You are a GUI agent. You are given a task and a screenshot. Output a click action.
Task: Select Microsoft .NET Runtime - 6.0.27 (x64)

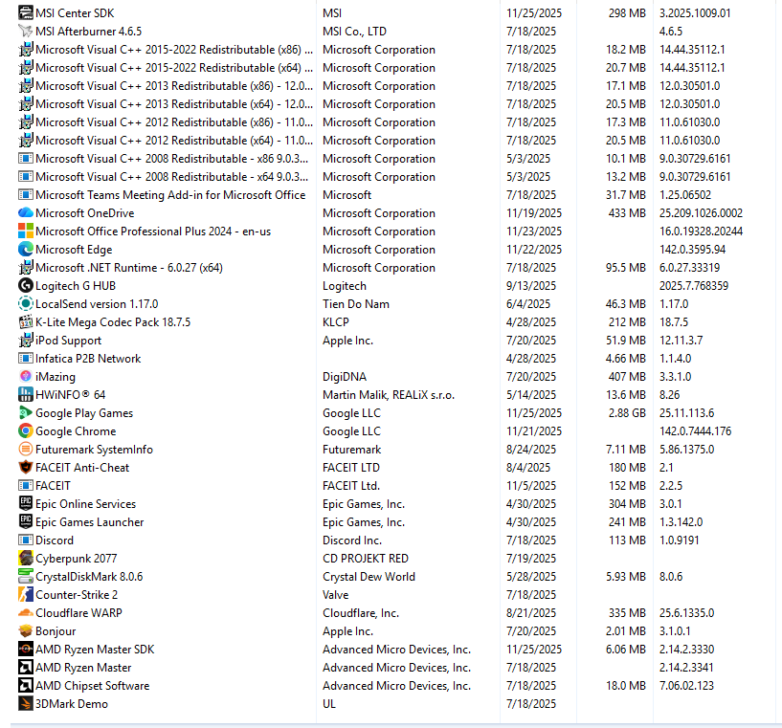click(129, 268)
